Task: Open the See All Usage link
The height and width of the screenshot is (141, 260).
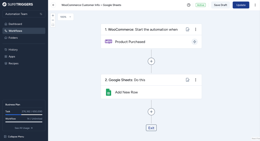Action: (24, 128)
